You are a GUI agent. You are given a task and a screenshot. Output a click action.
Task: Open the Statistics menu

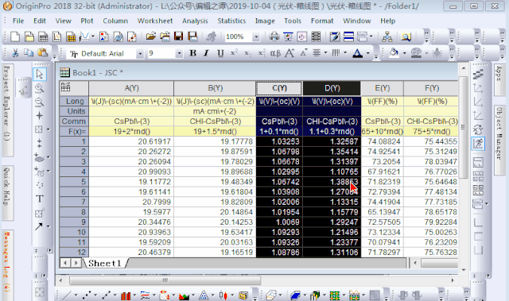pyautogui.click(x=231, y=21)
